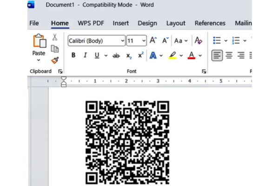The width and height of the screenshot is (279, 186).
Task: Click the Paste clipboard icon
Action: [x=40, y=40]
